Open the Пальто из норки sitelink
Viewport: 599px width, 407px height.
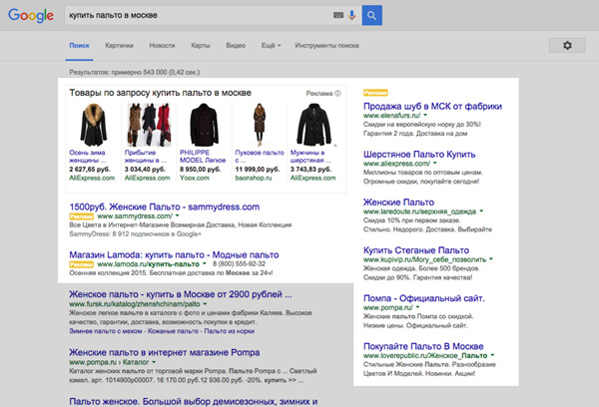click(230, 331)
